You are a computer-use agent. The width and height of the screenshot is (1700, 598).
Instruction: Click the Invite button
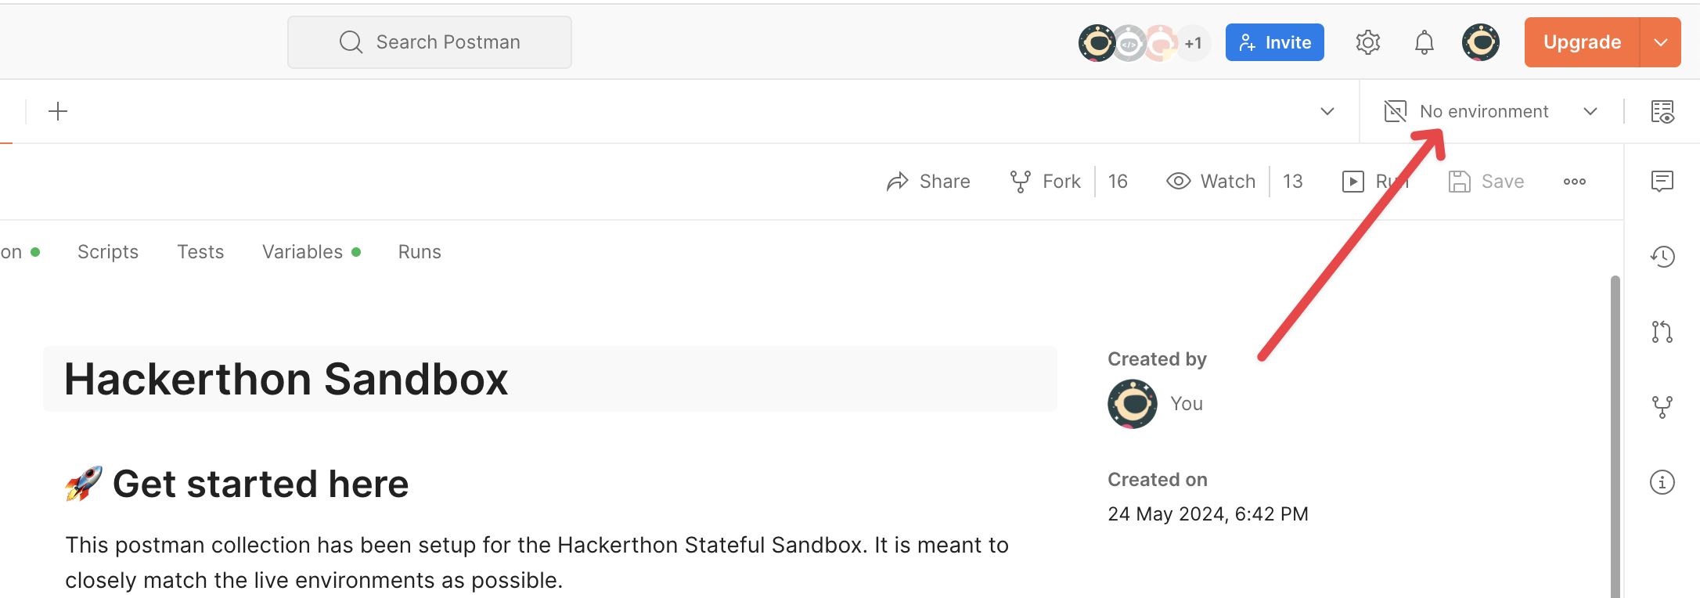(1274, 42)
